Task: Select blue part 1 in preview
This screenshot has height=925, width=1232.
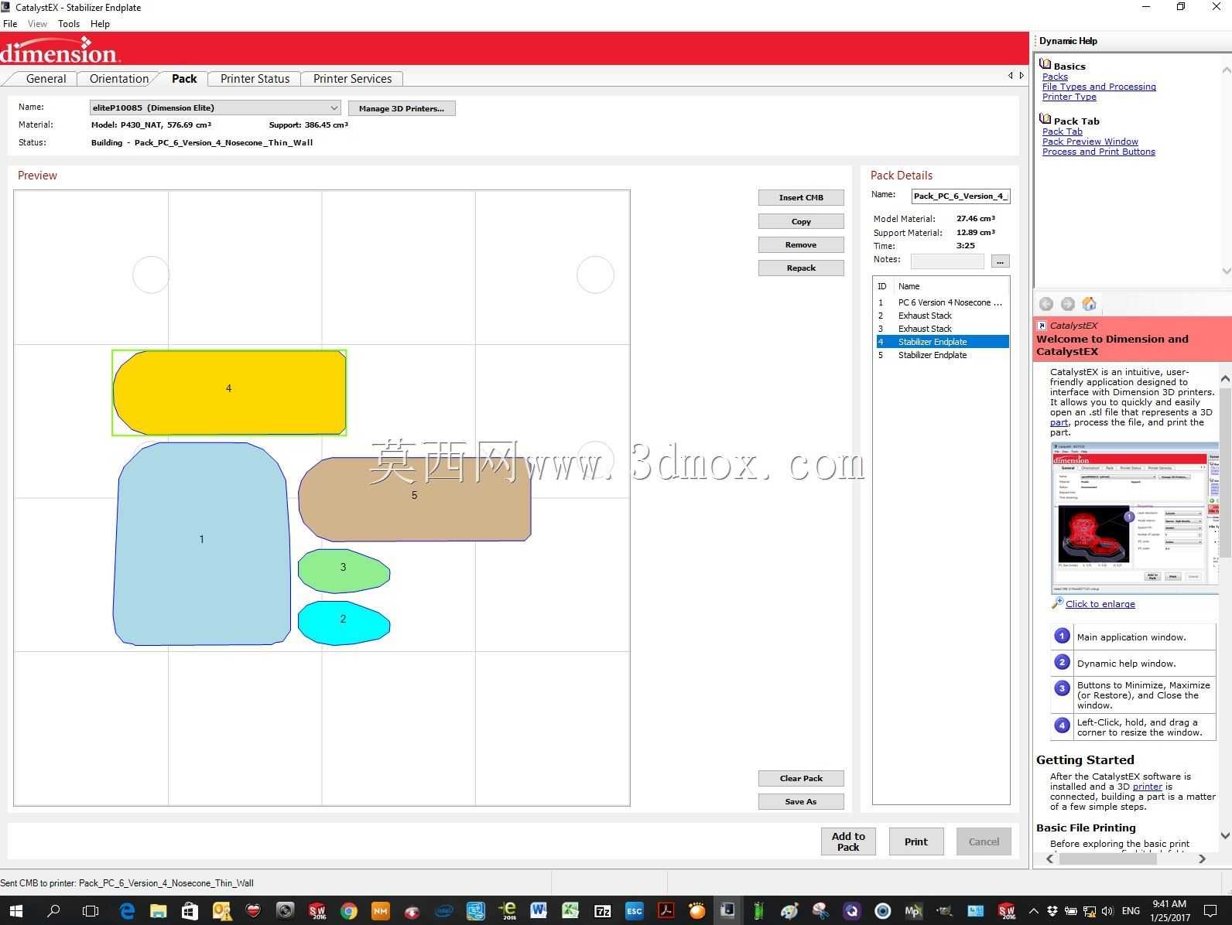Action: (202, 544)
